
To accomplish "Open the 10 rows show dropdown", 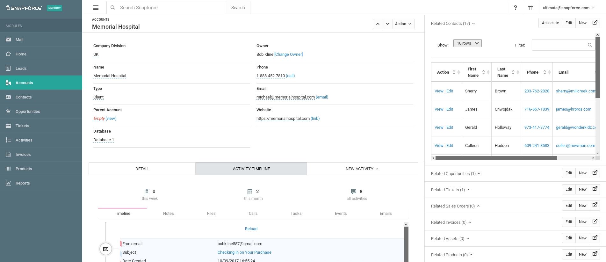I will click(467, 43).
